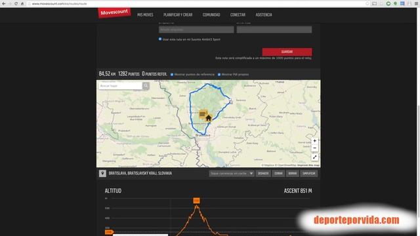The image size is (420, 236).
Task: Click the second input field above GUARDAR
Action: pyautogui.click(x=274, y=29)
